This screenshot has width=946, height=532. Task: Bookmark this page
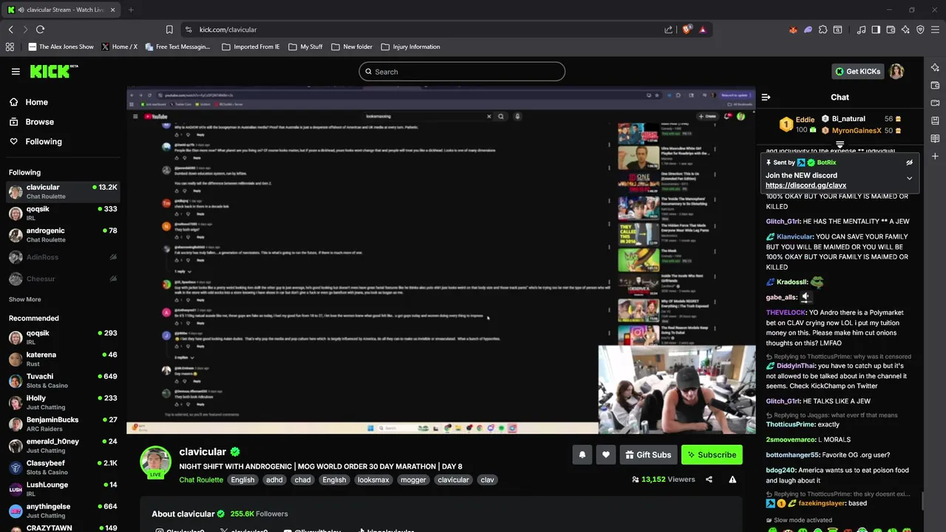pos(169,30)
